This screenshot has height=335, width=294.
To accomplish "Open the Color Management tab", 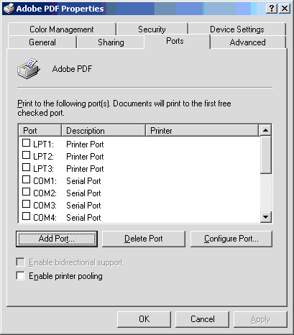I will 62,29.
